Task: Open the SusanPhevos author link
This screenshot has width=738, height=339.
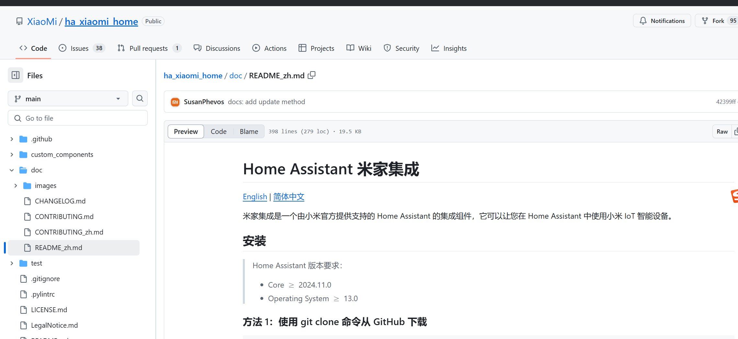Action: [x=204, y=102]
